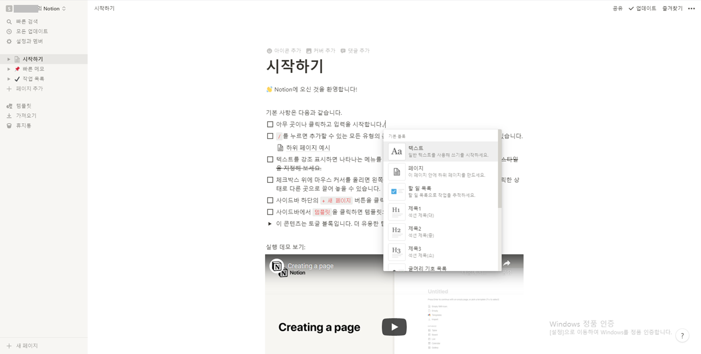The image size is (701, 354).
Task: Check the box for 사이드바에서 템플릿 item
Action: point(270,212)
